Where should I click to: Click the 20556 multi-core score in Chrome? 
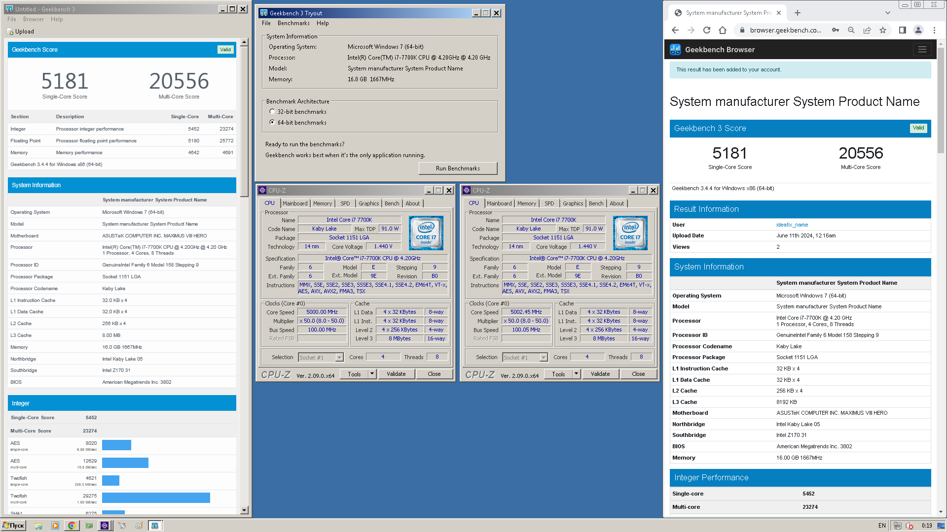point(861,153)
